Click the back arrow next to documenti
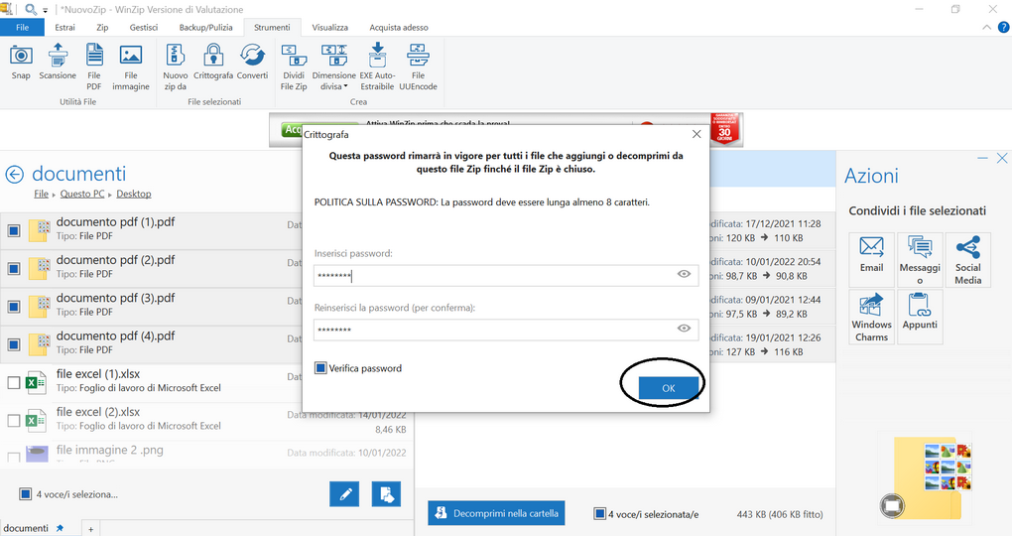 coord(14,175)
